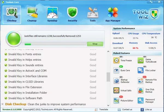Image resolution: width=164 pixels, height=112 pixels.
Task: Open the One Click Backup icon
Action: pyautogui.click(x=140, y=90)
